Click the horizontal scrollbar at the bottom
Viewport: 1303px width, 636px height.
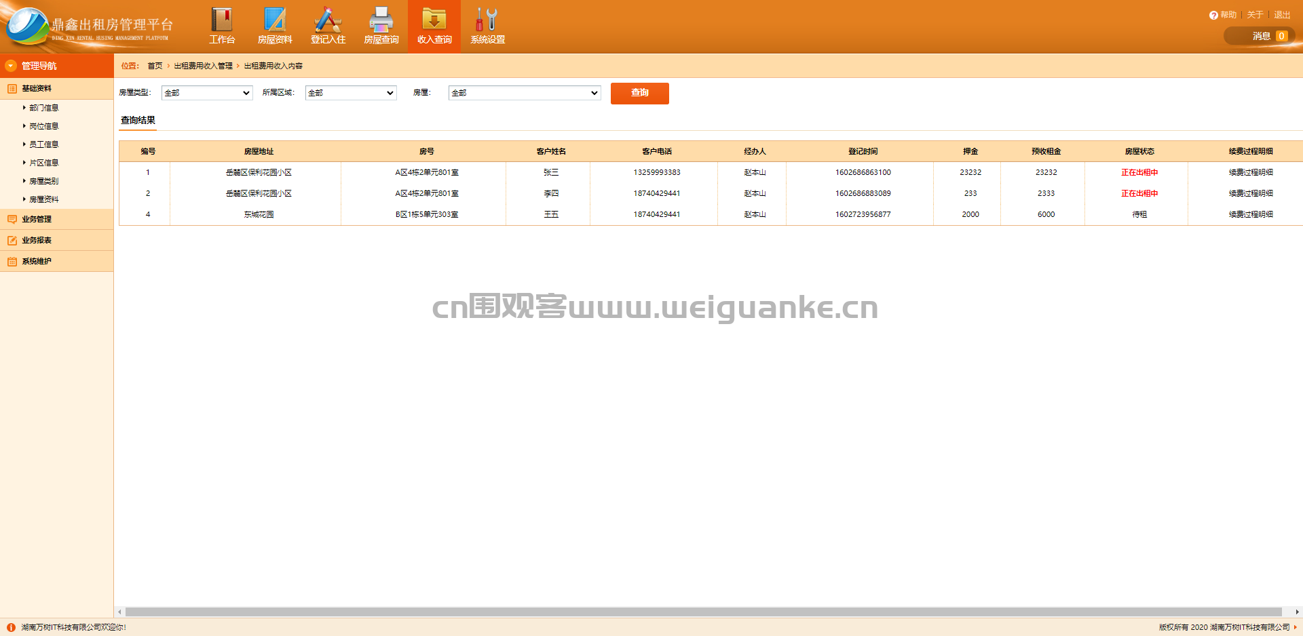tap(703, 612)
